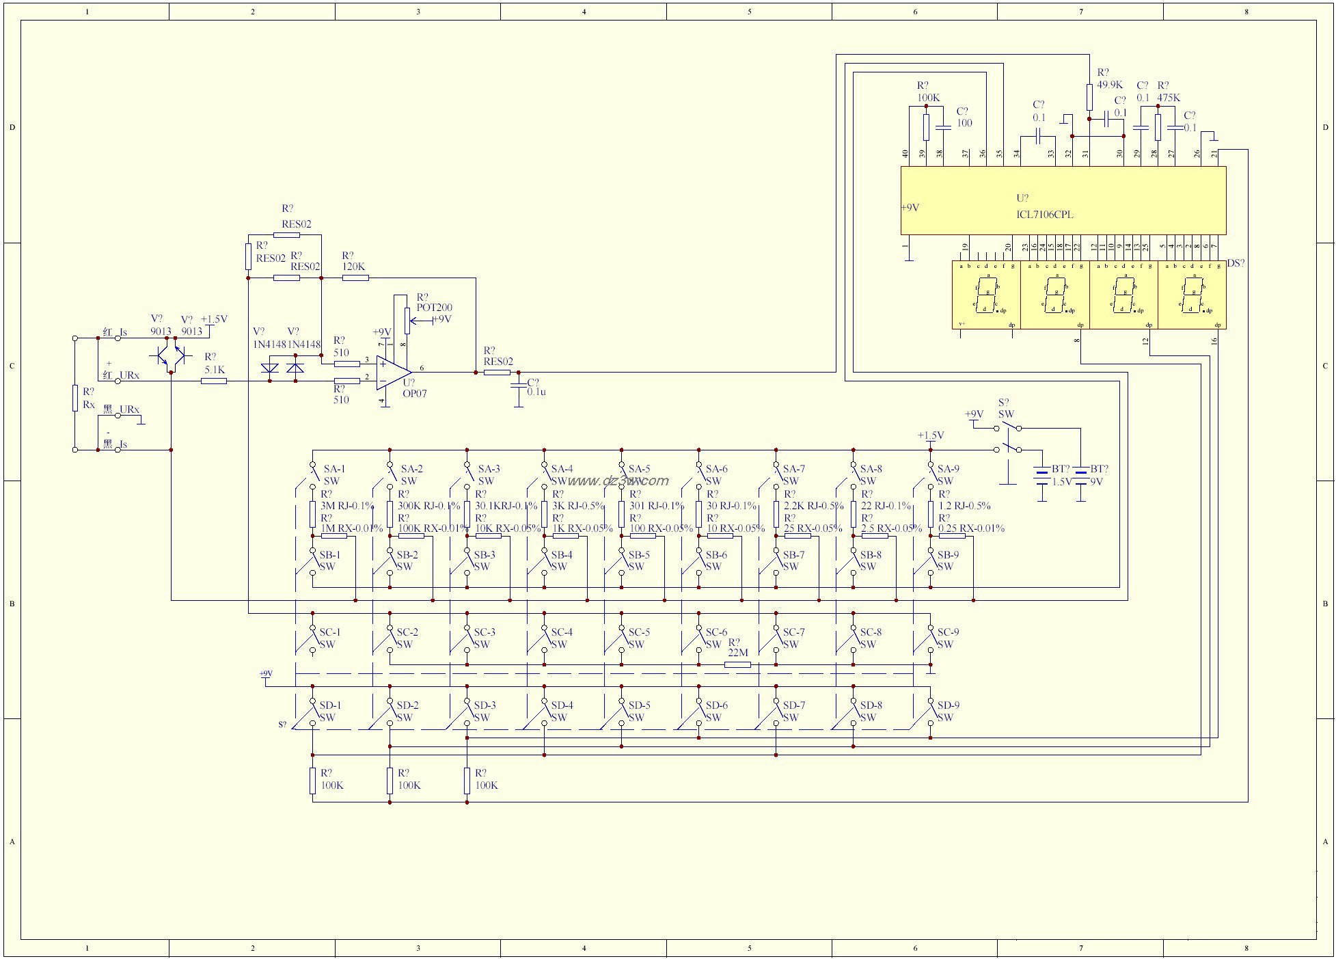Click the Rx resistor under test
1336x959 pixels.
pyautogui.click(x=75, y=398)
